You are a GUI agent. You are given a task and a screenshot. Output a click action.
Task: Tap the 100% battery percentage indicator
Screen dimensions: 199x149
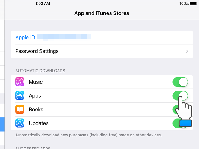184,3
